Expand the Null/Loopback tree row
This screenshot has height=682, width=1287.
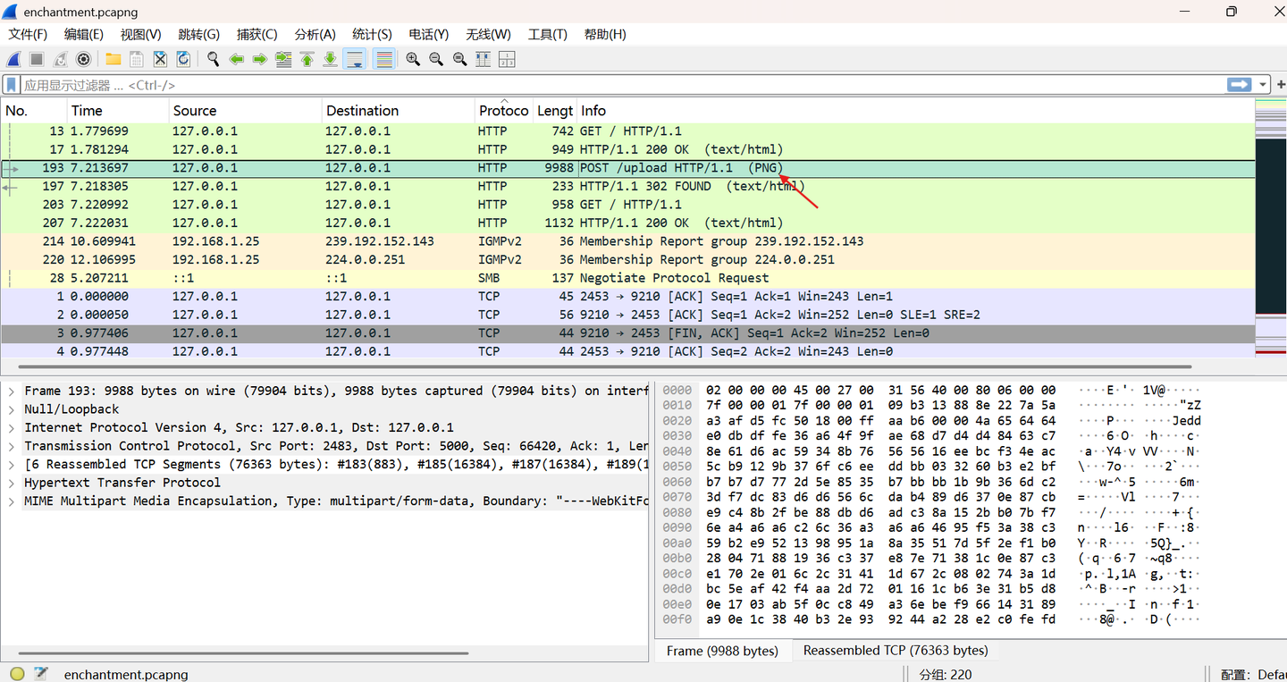click(x=11, y=409)
